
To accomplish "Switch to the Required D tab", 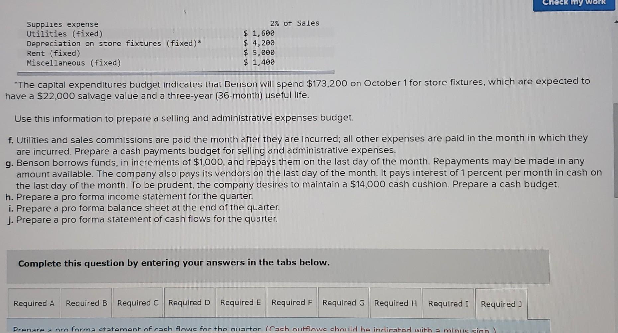I will click(x=189, y=303).
